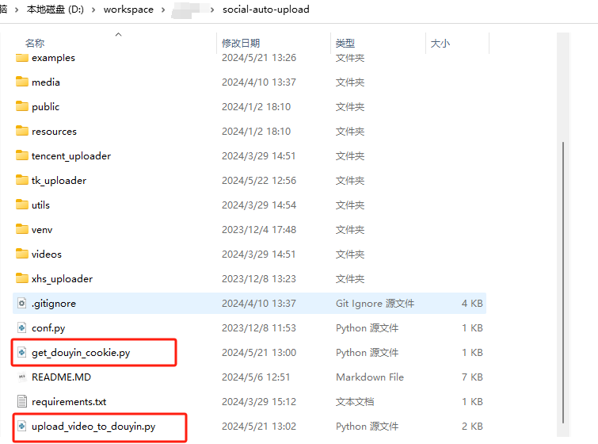Select the media folder icon
This screenshot has width=598, height=444.
[x=21, y=82]
